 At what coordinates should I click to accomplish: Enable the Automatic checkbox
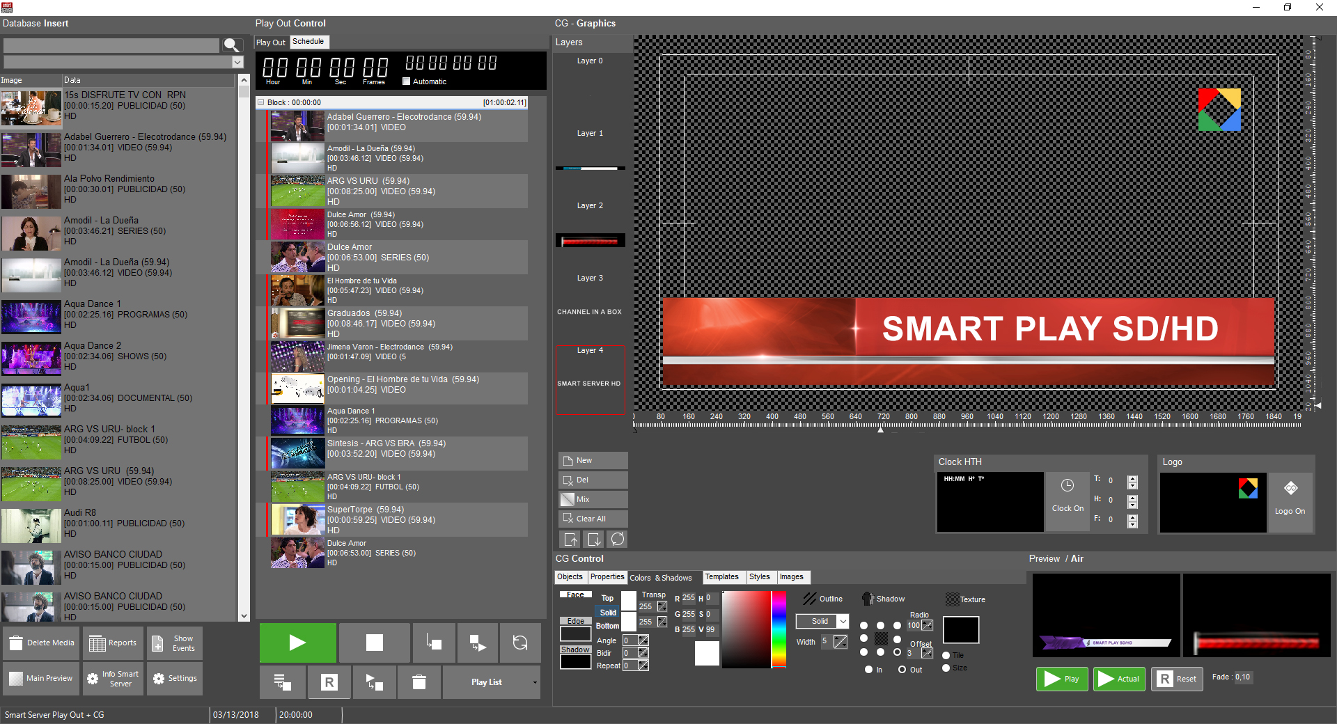407,81
